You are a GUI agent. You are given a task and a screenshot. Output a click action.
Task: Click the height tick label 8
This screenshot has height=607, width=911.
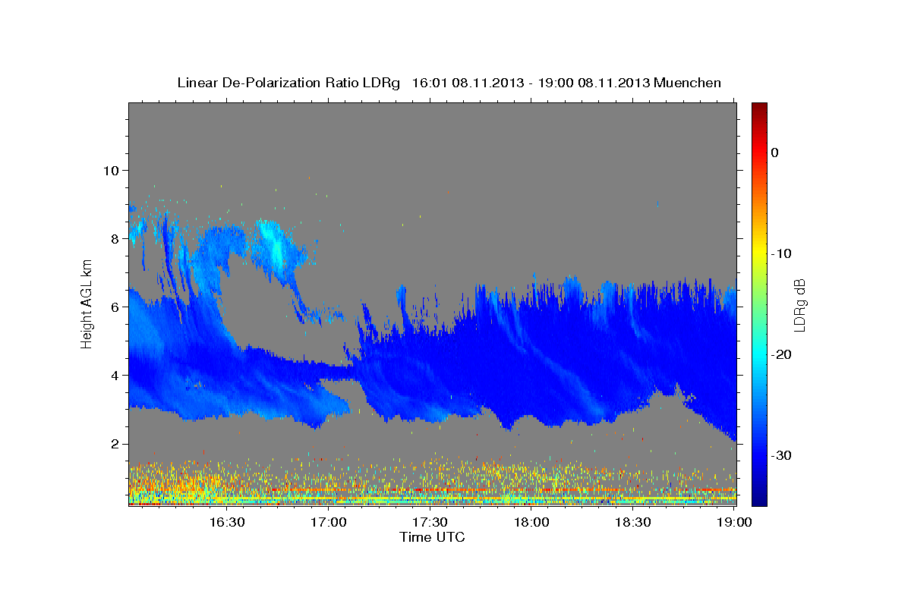pos(115,238)
